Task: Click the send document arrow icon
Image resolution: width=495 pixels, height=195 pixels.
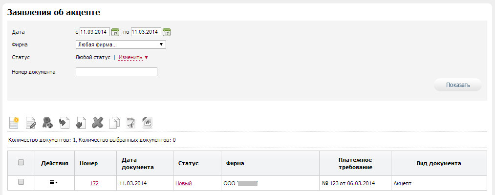Action: (65, 122)
